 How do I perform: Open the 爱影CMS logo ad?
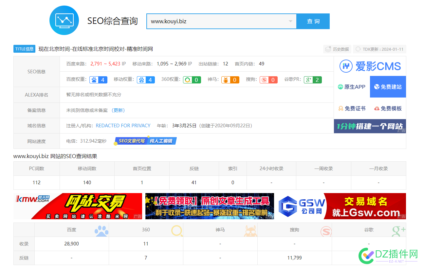370,66
